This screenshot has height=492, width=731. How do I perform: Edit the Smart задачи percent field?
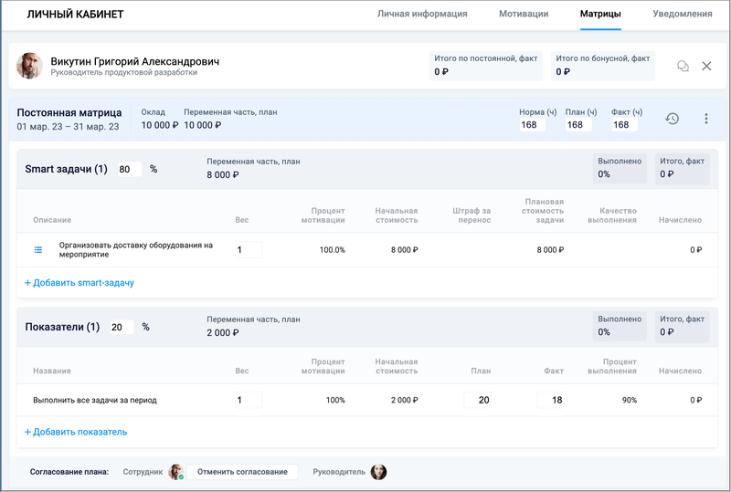click(130, 169)
